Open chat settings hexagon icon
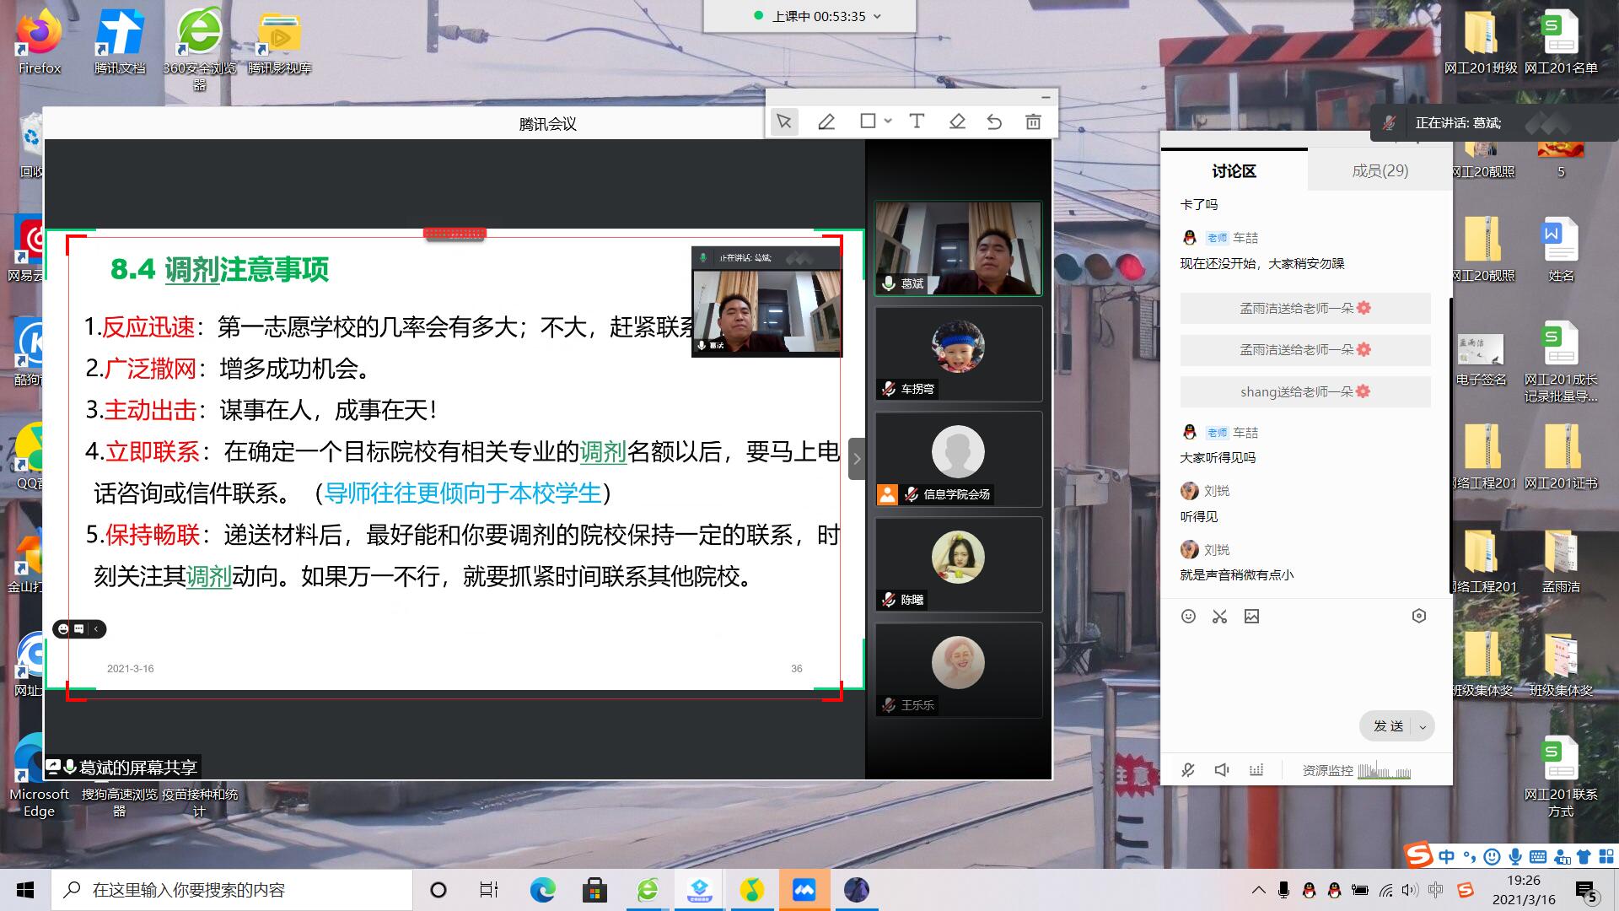 pos(1419,617)
